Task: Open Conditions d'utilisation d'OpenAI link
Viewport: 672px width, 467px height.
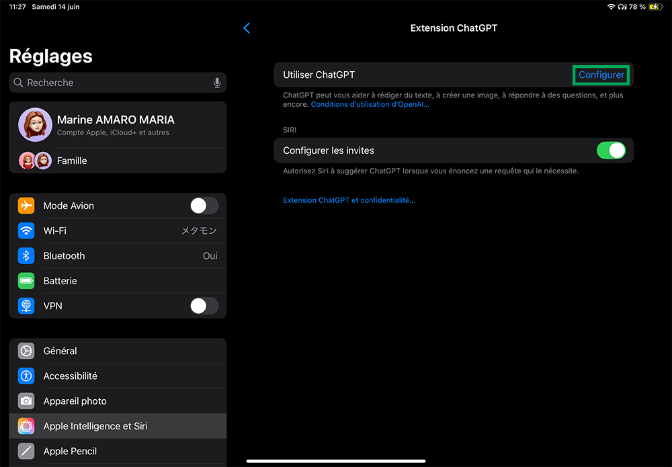Action: click(x=370, y=105)
